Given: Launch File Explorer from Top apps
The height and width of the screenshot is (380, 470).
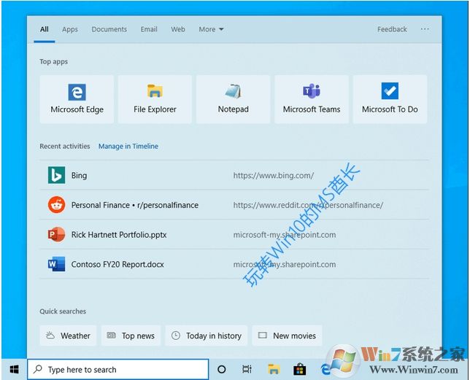Looking at the screenshot, I should [x=155, y=99].
